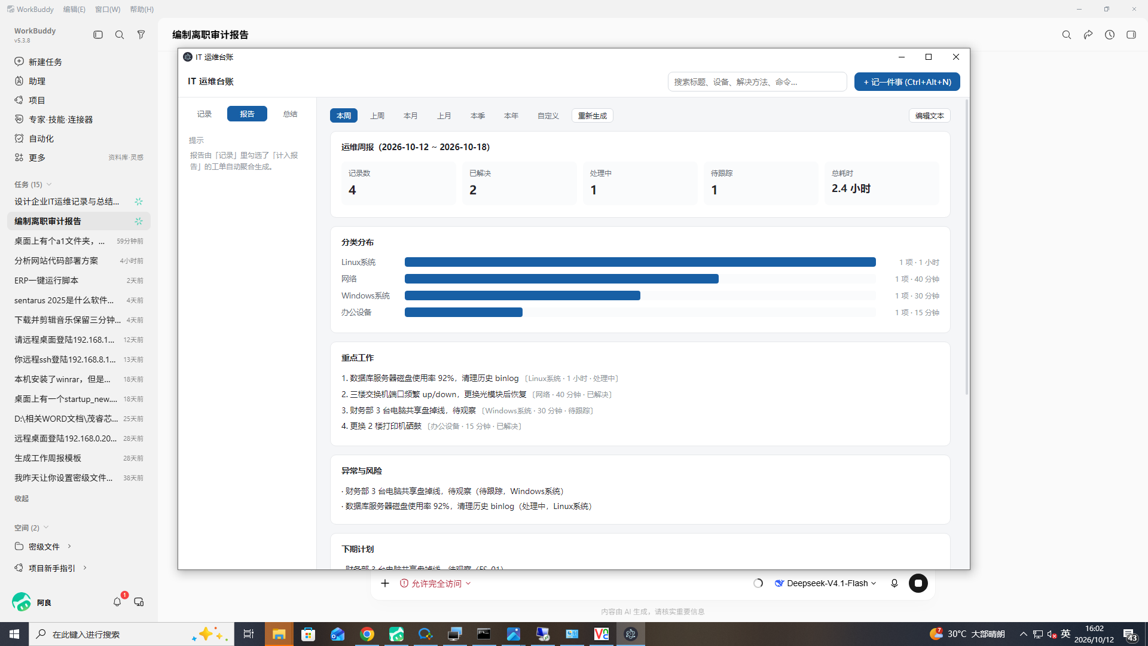Click the IT 运维台账 search field
Image resolution: width=1148 pixels, height=646 pixels.
click(x=757, y=82)
